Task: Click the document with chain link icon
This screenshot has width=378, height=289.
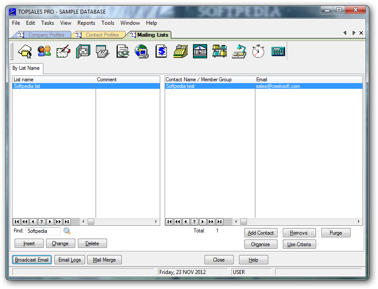Action: 123,51
